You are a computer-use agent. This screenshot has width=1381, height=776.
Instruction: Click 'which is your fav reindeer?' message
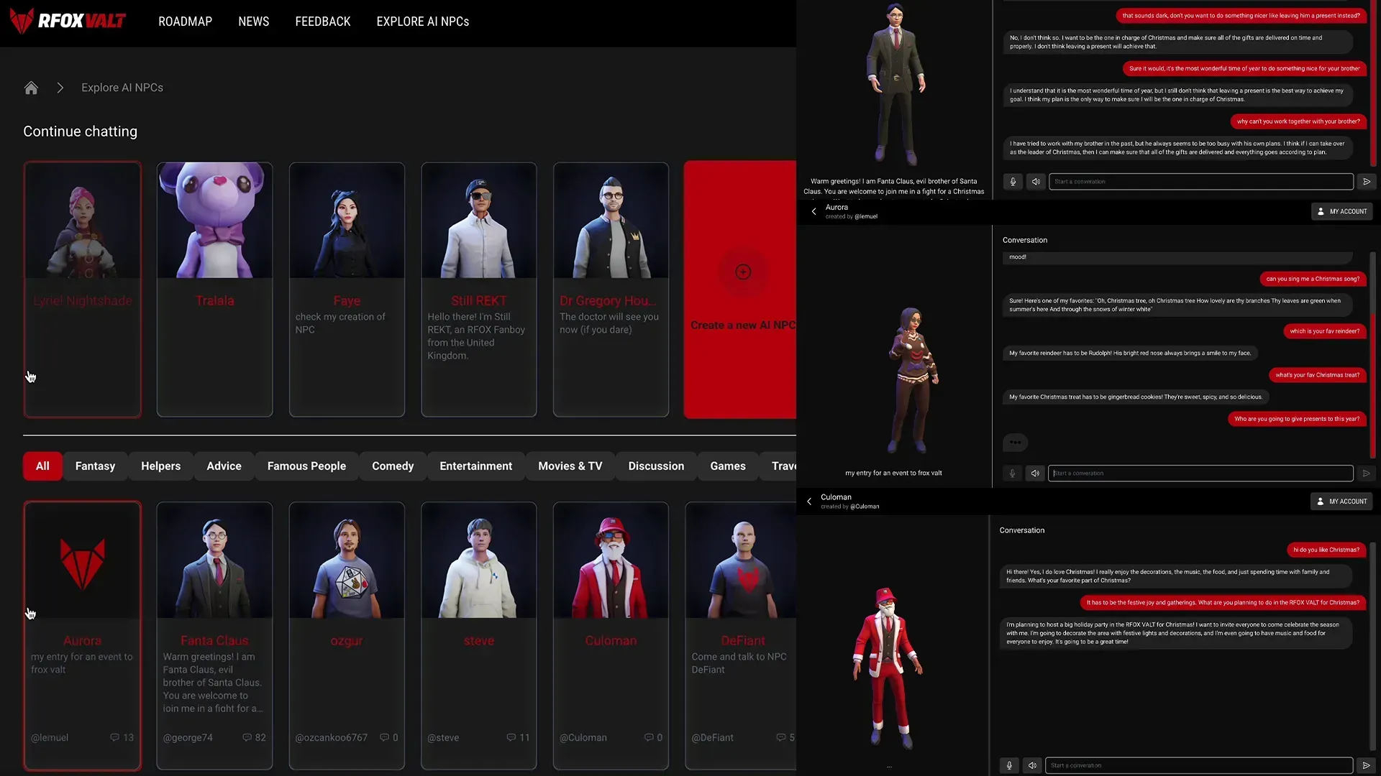pyautogui.click(x=1324, y=331)
